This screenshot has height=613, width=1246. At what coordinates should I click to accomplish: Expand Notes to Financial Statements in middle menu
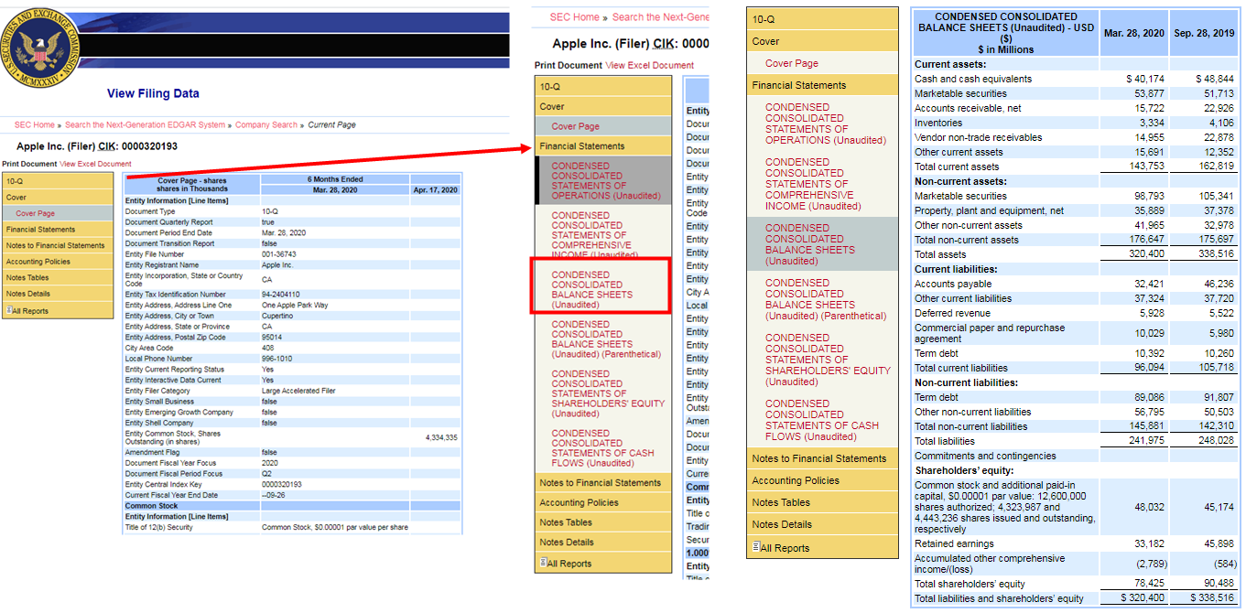[x=603, y=482]
